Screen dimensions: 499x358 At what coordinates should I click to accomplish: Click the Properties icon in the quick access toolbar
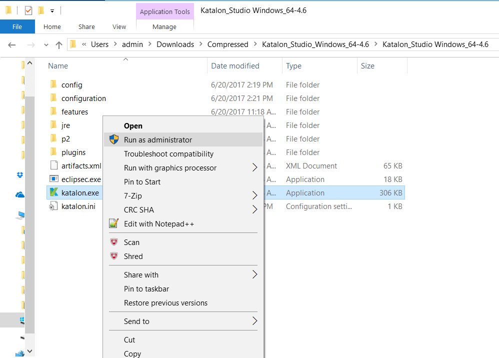coord(28,10)
